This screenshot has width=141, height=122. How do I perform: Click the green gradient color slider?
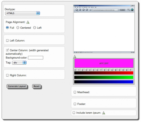tap(104, 77)
